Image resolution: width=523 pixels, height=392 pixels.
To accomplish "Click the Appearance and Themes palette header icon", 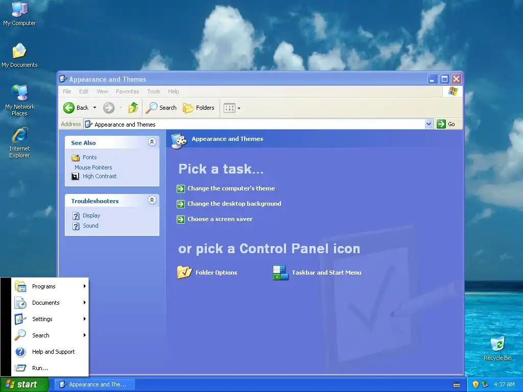I will (x=179, y=140).
